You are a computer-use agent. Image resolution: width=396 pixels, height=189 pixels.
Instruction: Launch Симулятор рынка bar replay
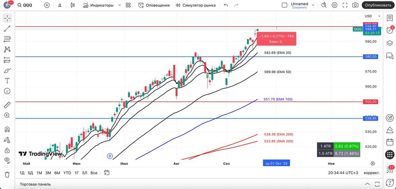coord(196,5)
